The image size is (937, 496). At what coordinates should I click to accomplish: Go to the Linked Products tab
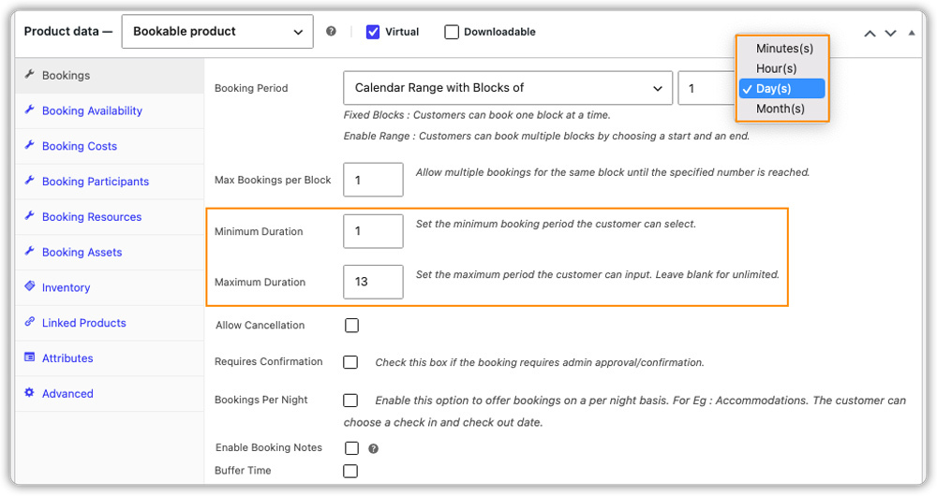[110, 323]
